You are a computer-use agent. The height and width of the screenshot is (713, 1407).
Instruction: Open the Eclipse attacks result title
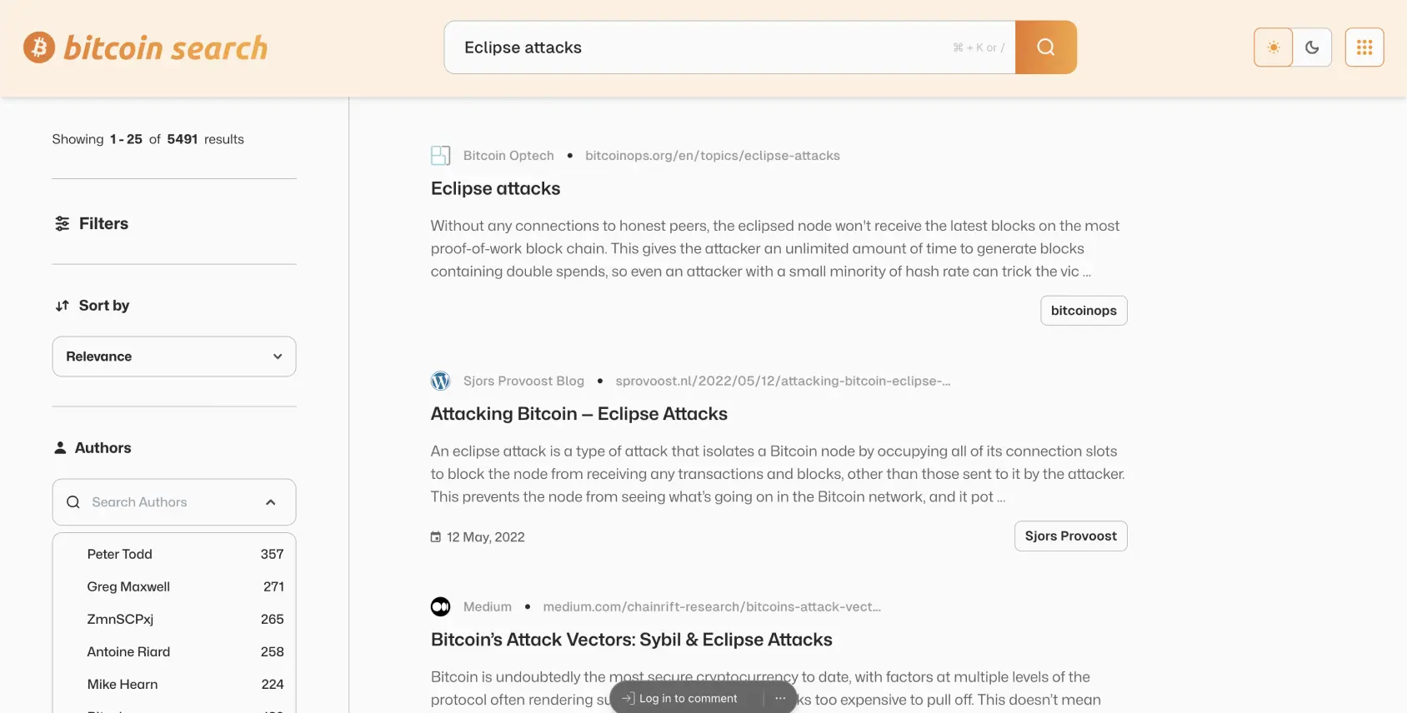(x=495, y=189)
